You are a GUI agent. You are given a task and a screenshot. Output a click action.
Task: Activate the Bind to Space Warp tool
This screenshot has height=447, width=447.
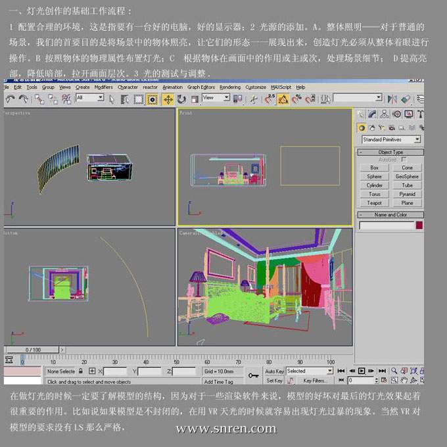(66, 99)
